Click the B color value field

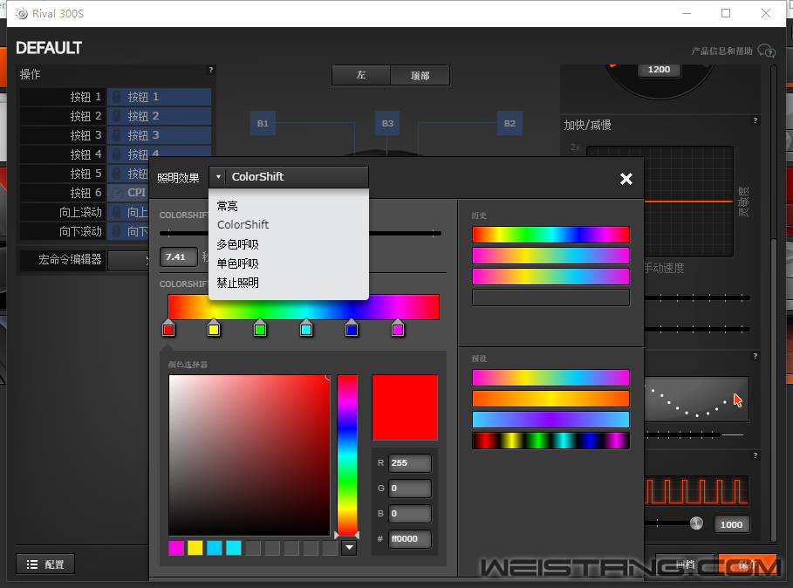(410, 513)
